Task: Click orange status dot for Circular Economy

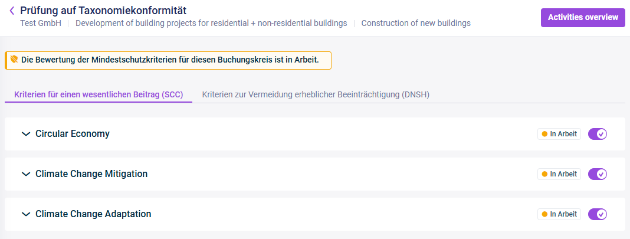Action: tap(544, 134)
